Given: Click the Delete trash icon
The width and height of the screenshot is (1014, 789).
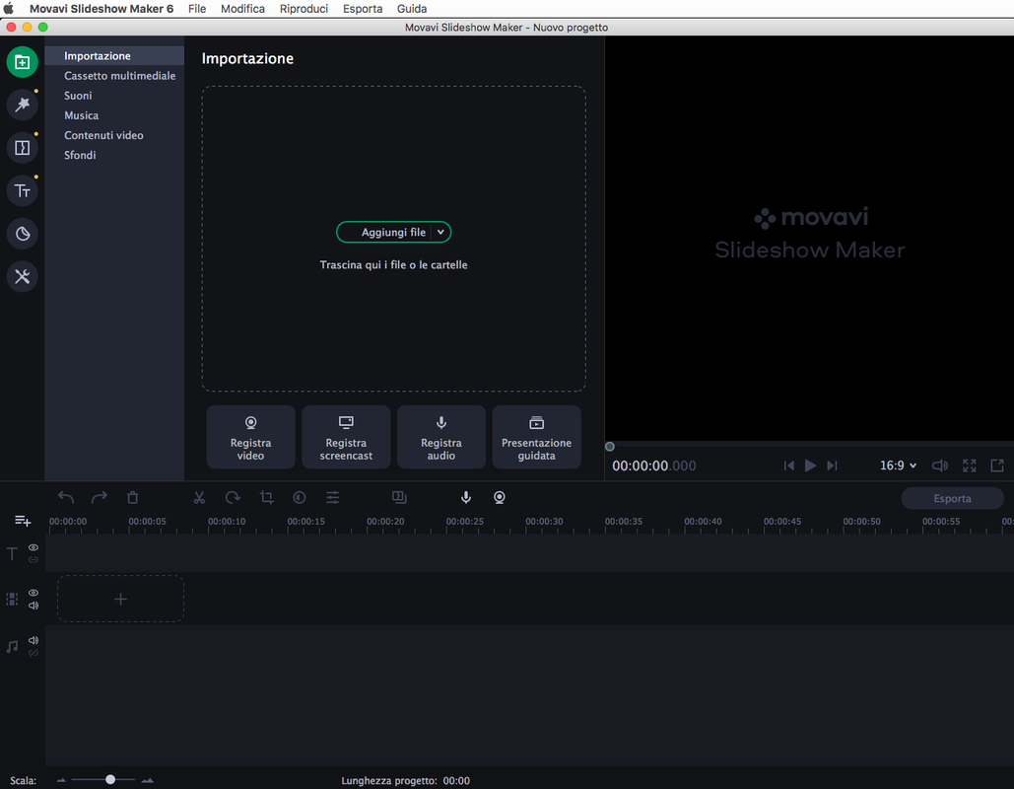Looking at the screenshot, I should pos(133,497).
